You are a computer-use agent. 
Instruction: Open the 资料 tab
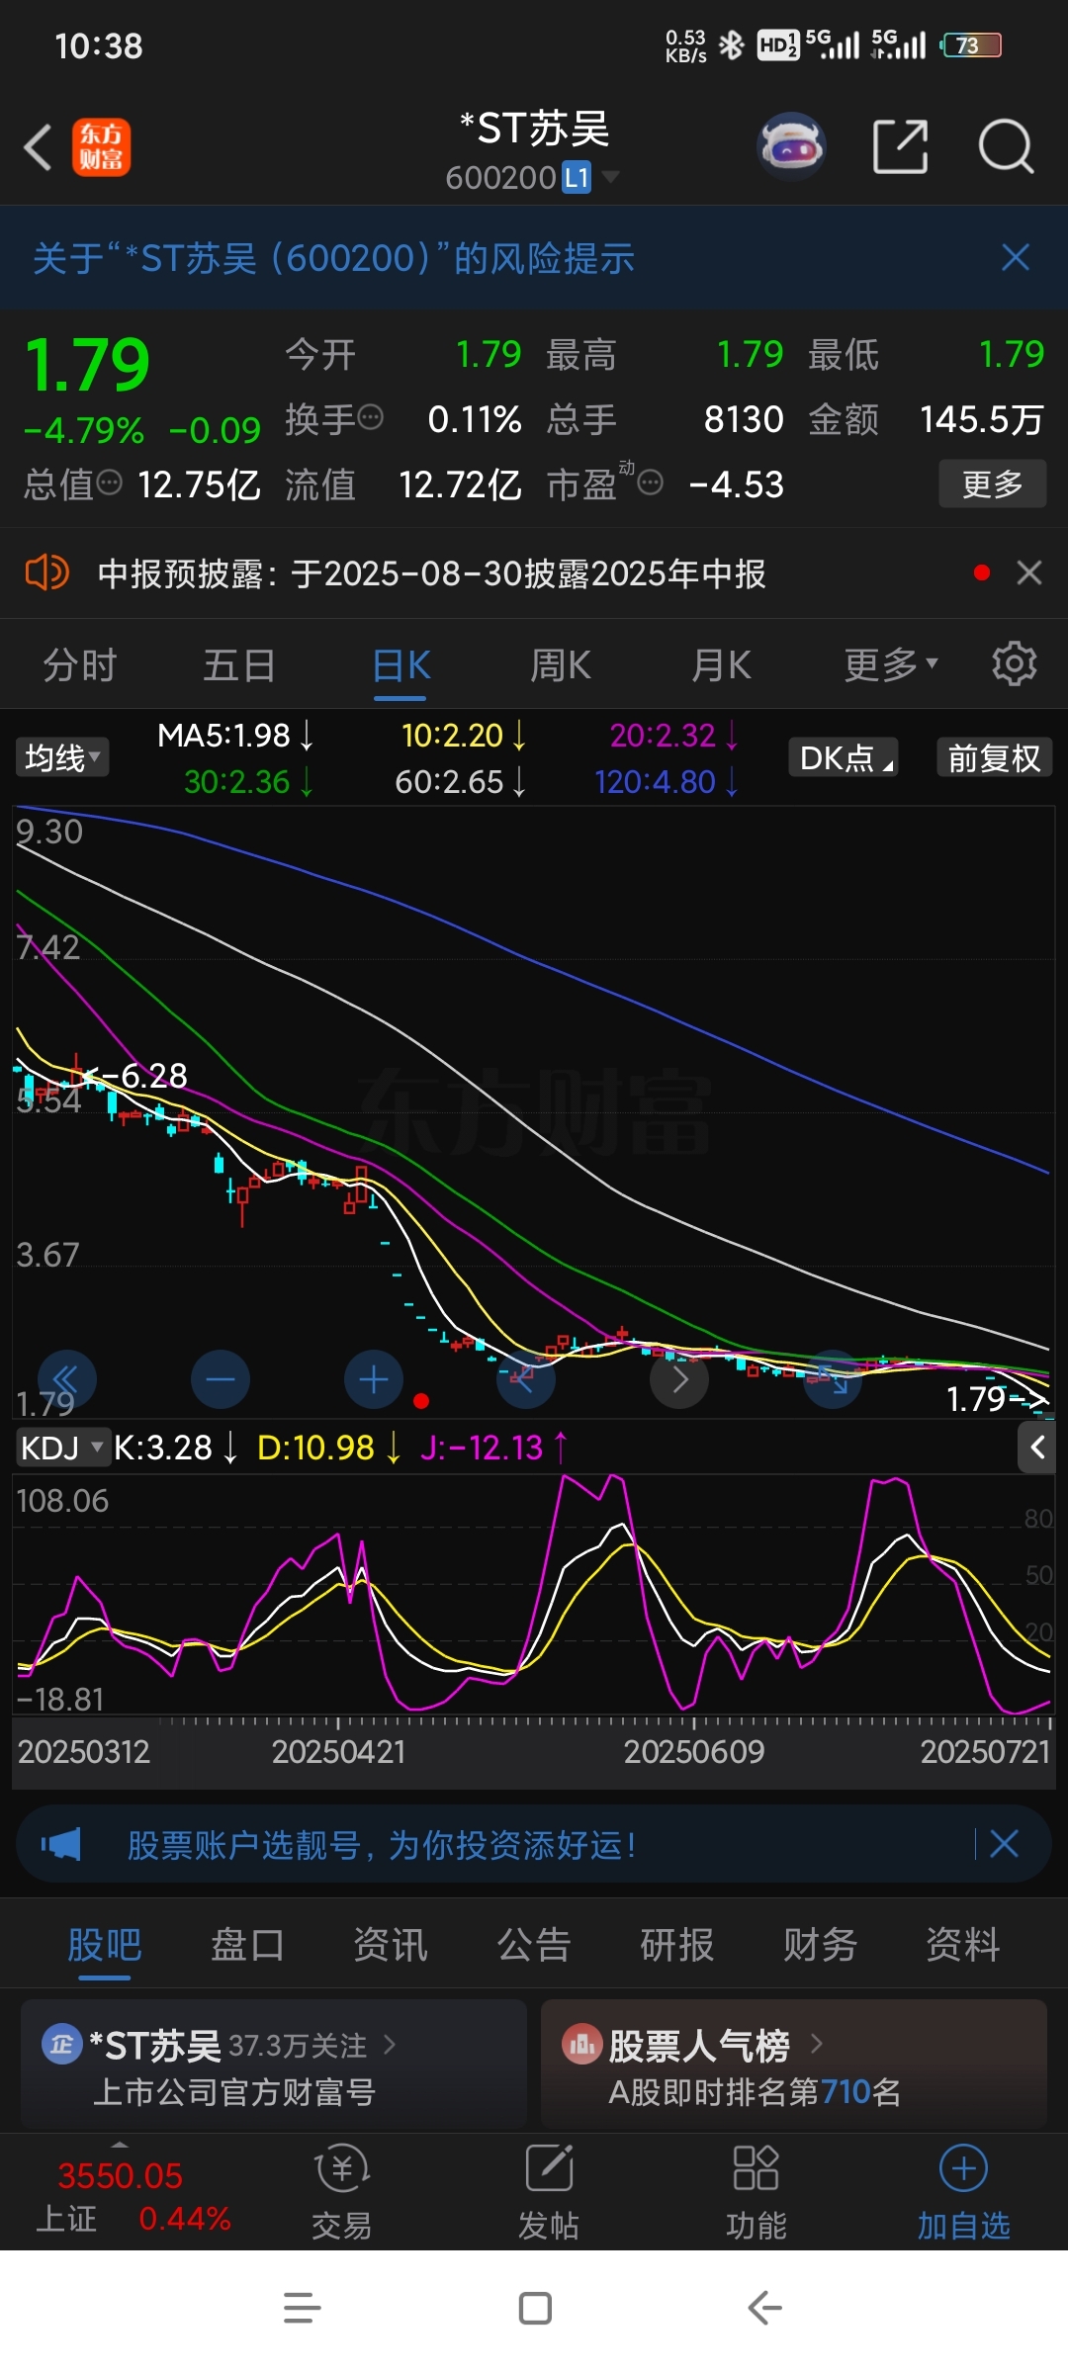point(962,1944)
